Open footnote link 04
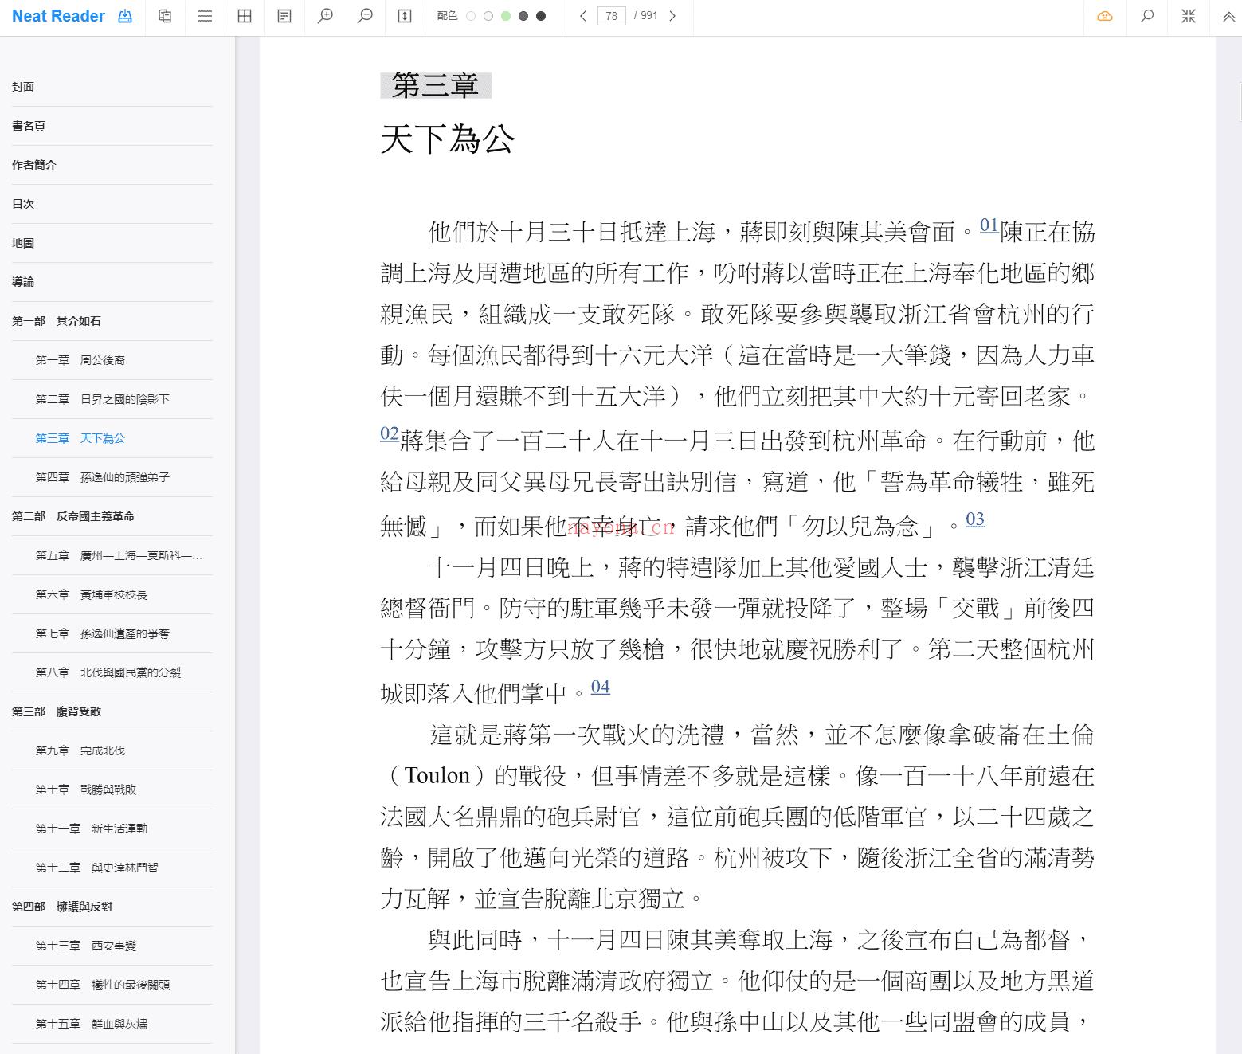This screenshot has height=1054, width=1242. pos(601,687)
